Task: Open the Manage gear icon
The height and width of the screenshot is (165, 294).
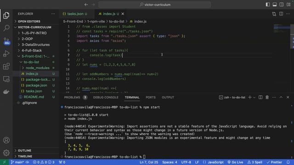Action: click(x=6, y=153)
